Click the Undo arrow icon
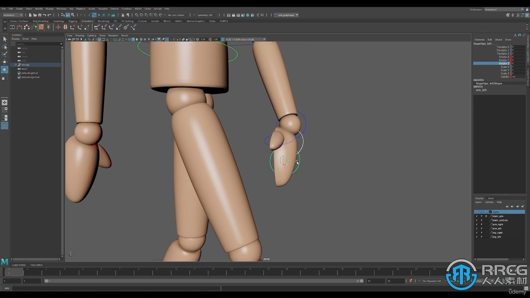The image size is (530, 298). pos(44,15)
